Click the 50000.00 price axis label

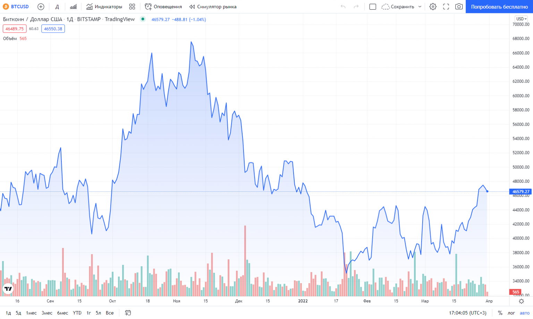tap(521, 167)
